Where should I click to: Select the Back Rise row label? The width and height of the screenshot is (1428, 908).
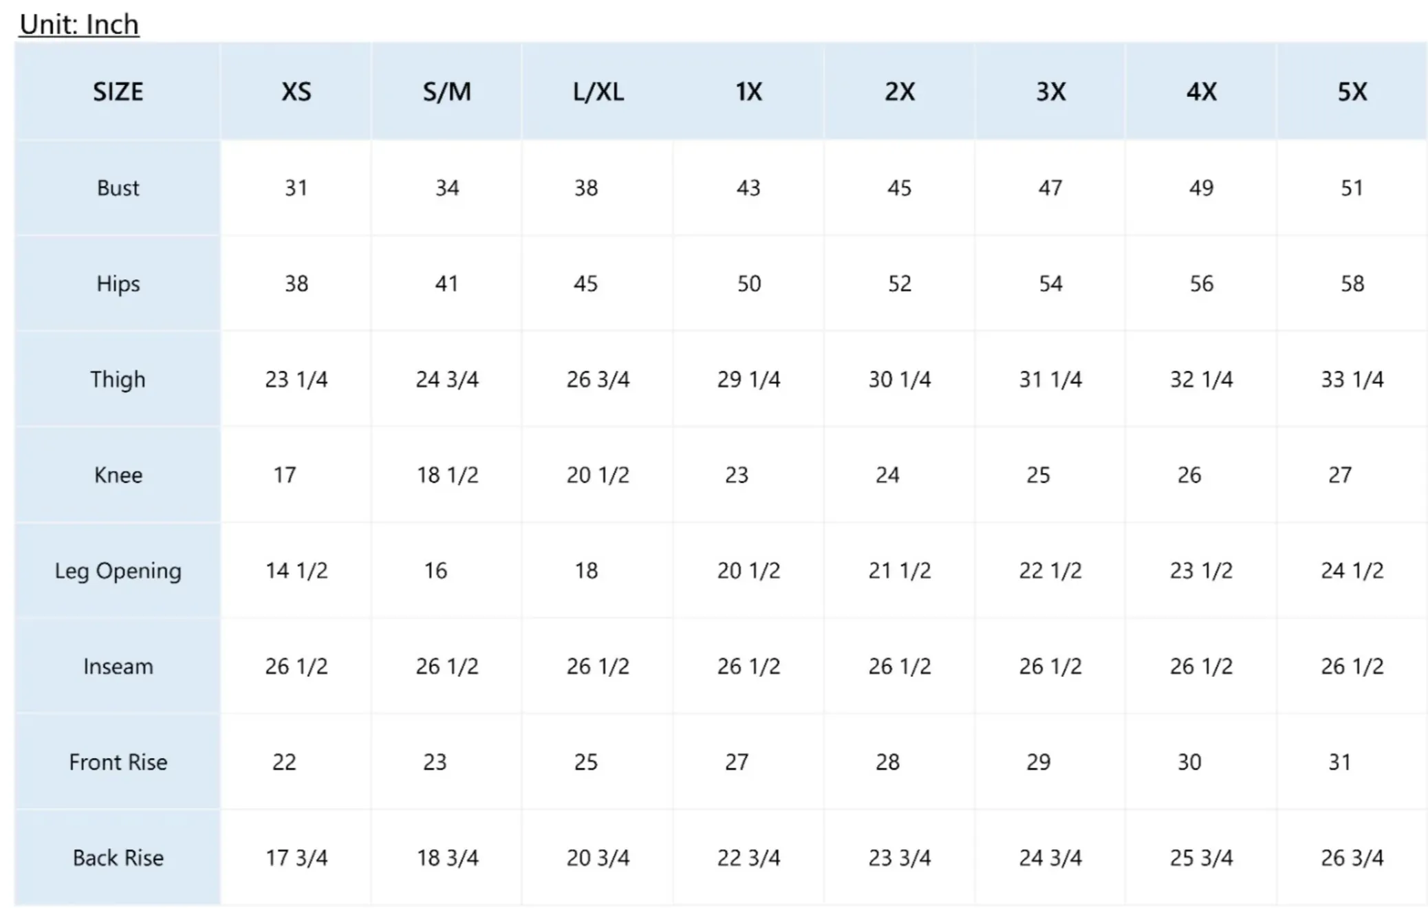(118, 857)
